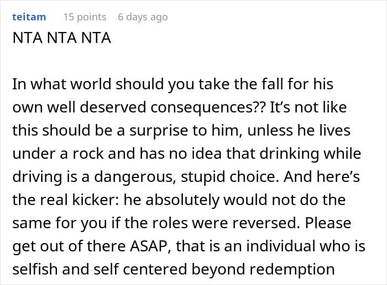Click the text the real kicker:
The height and width of the screenshot is (285, 387).
pyautogui.click(x=66, y=200)
